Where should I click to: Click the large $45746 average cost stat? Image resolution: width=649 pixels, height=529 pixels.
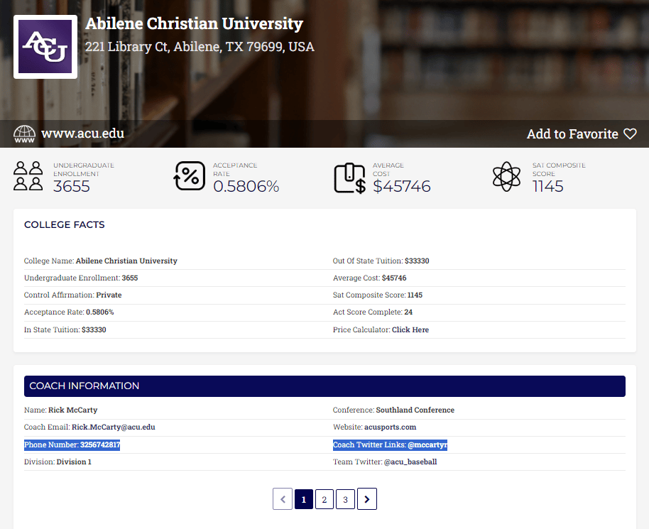point(402,186)
